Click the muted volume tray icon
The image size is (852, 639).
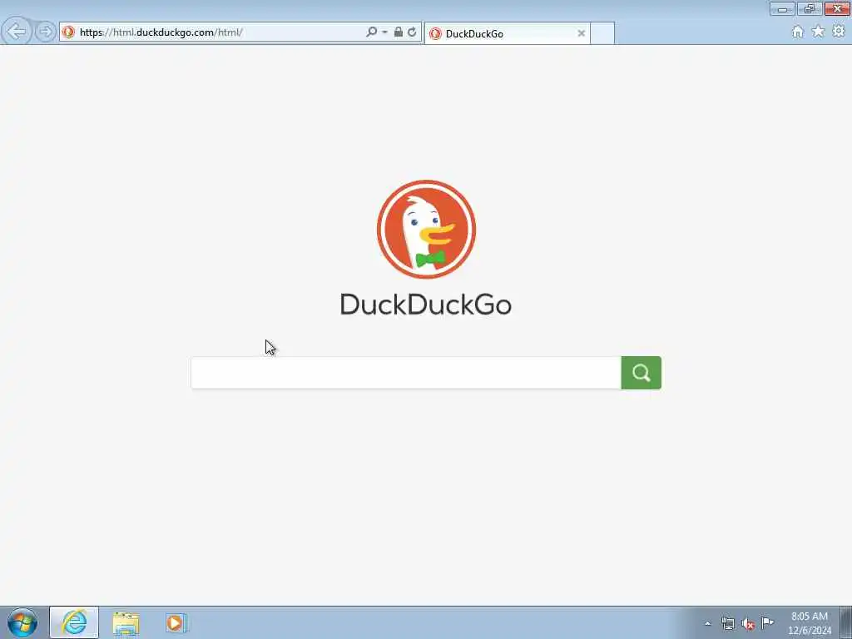click(748, 624)
